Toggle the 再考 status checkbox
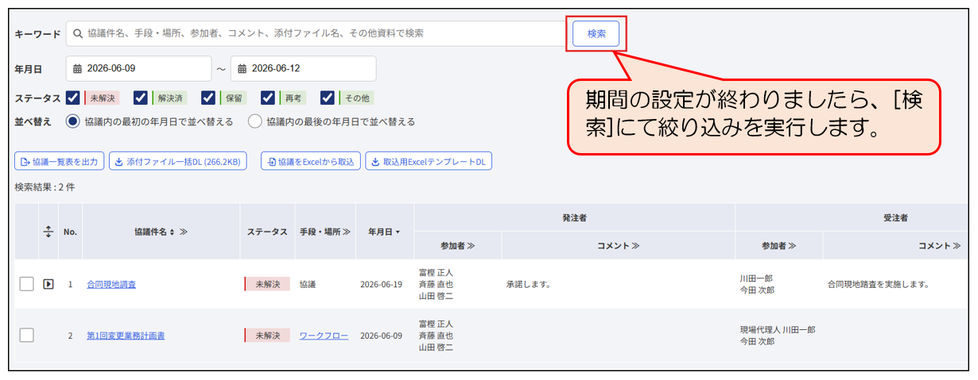The height and width of the screenshot is (380, 978). tap(268, 98)
